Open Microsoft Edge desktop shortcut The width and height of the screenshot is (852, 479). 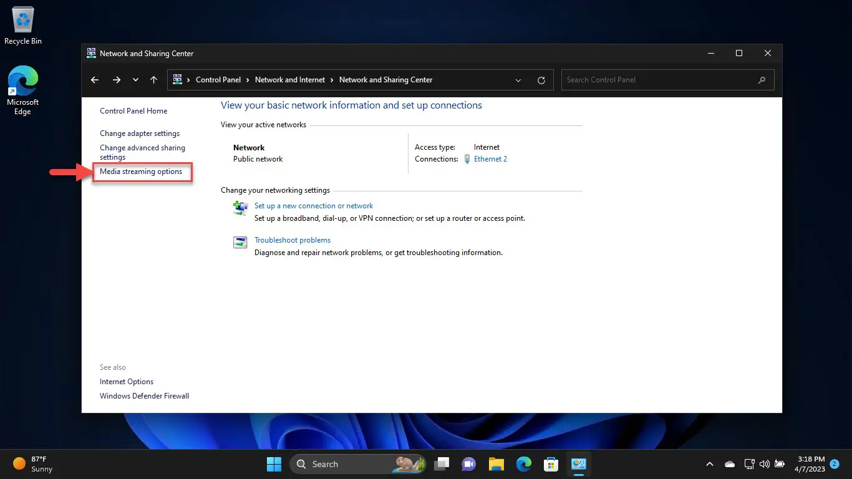[23, 91]
